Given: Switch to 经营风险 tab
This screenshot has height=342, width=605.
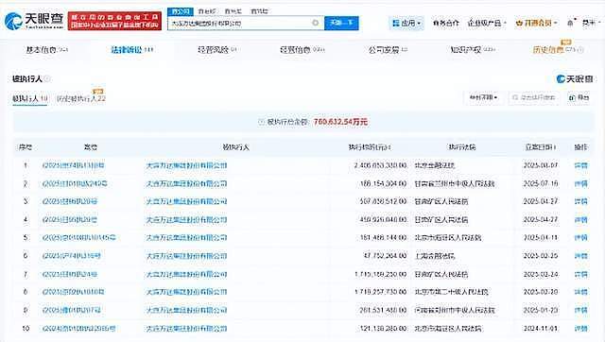Looking at the screenshot, I should [216, 50].
